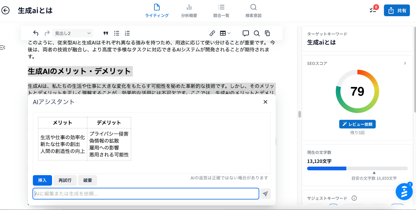Click the 共有 share button

(397, 10)
